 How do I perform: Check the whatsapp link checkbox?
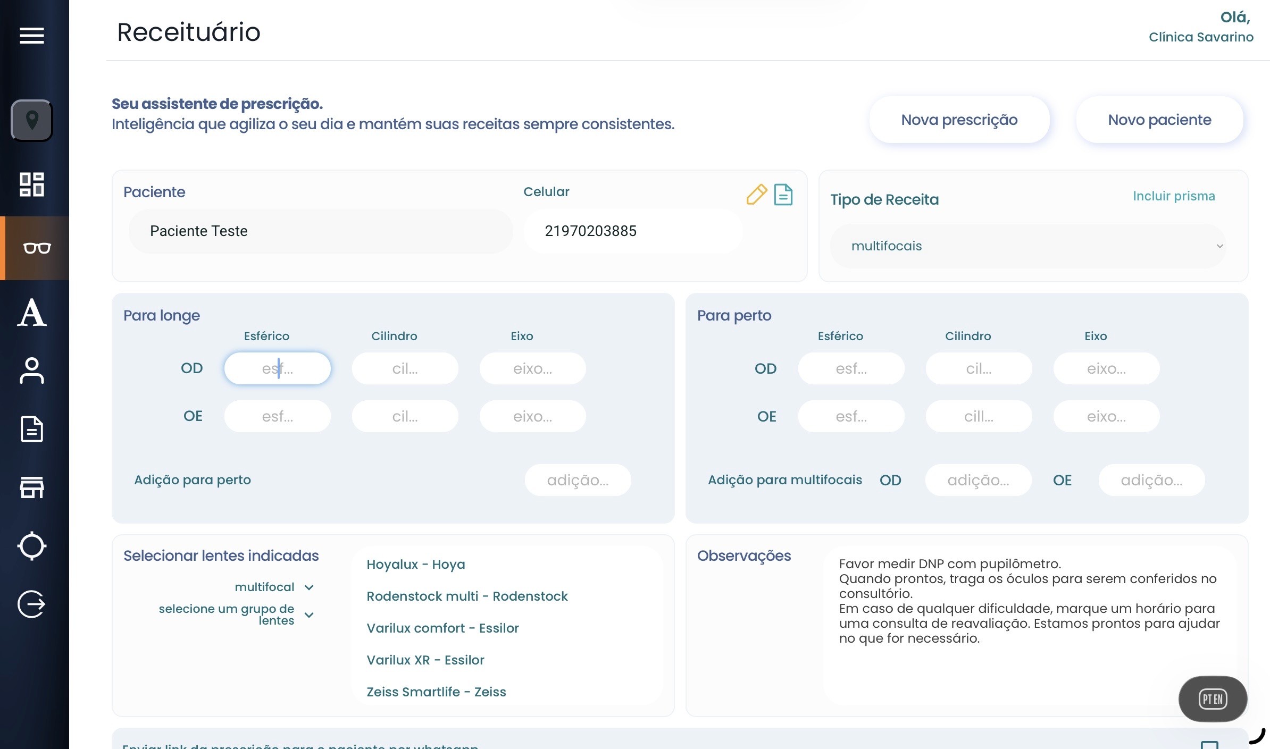(x=1209, y=745)
